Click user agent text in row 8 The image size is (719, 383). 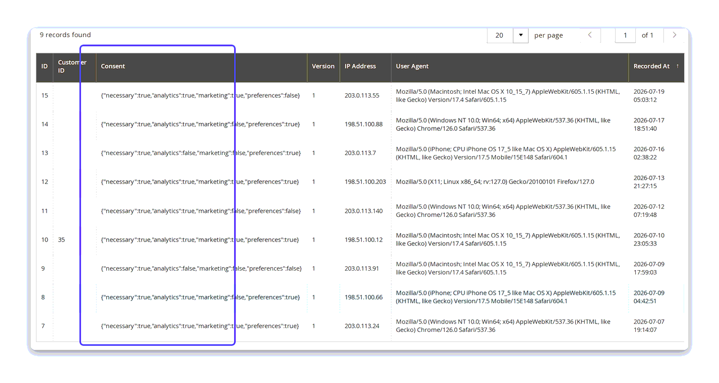(x=506, y=297)
